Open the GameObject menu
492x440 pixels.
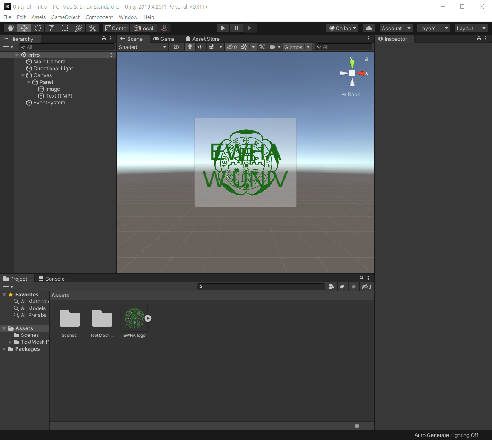66,17
